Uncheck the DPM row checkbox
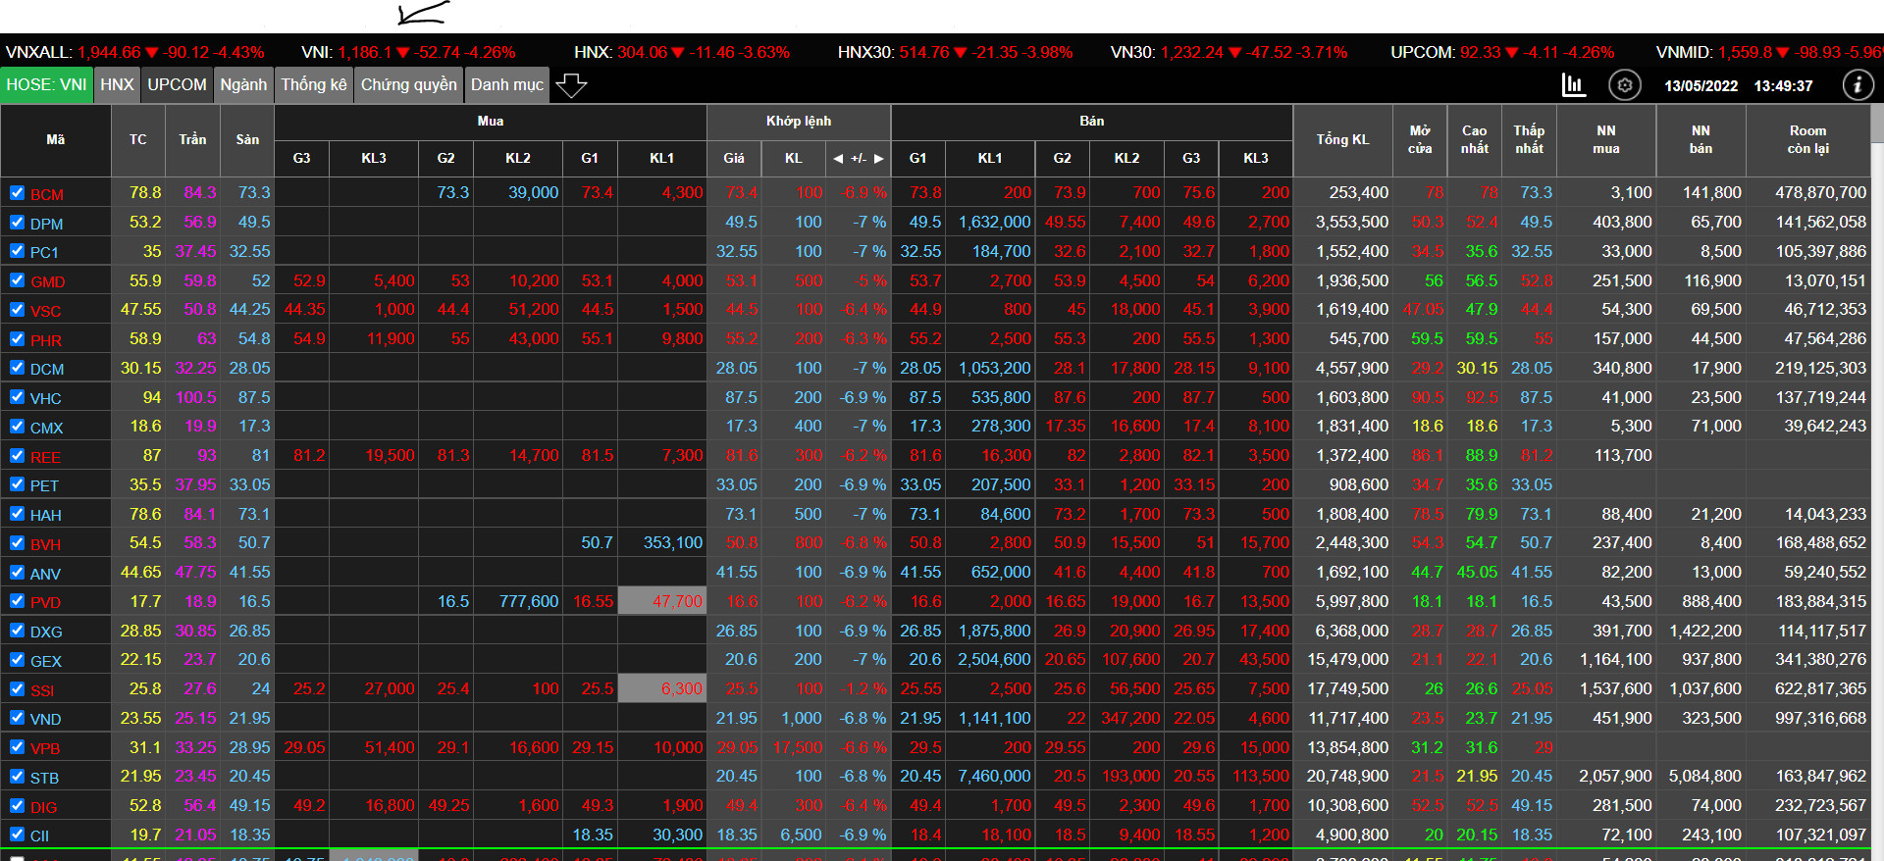1884x861 pixels. (x=17, y=223)
